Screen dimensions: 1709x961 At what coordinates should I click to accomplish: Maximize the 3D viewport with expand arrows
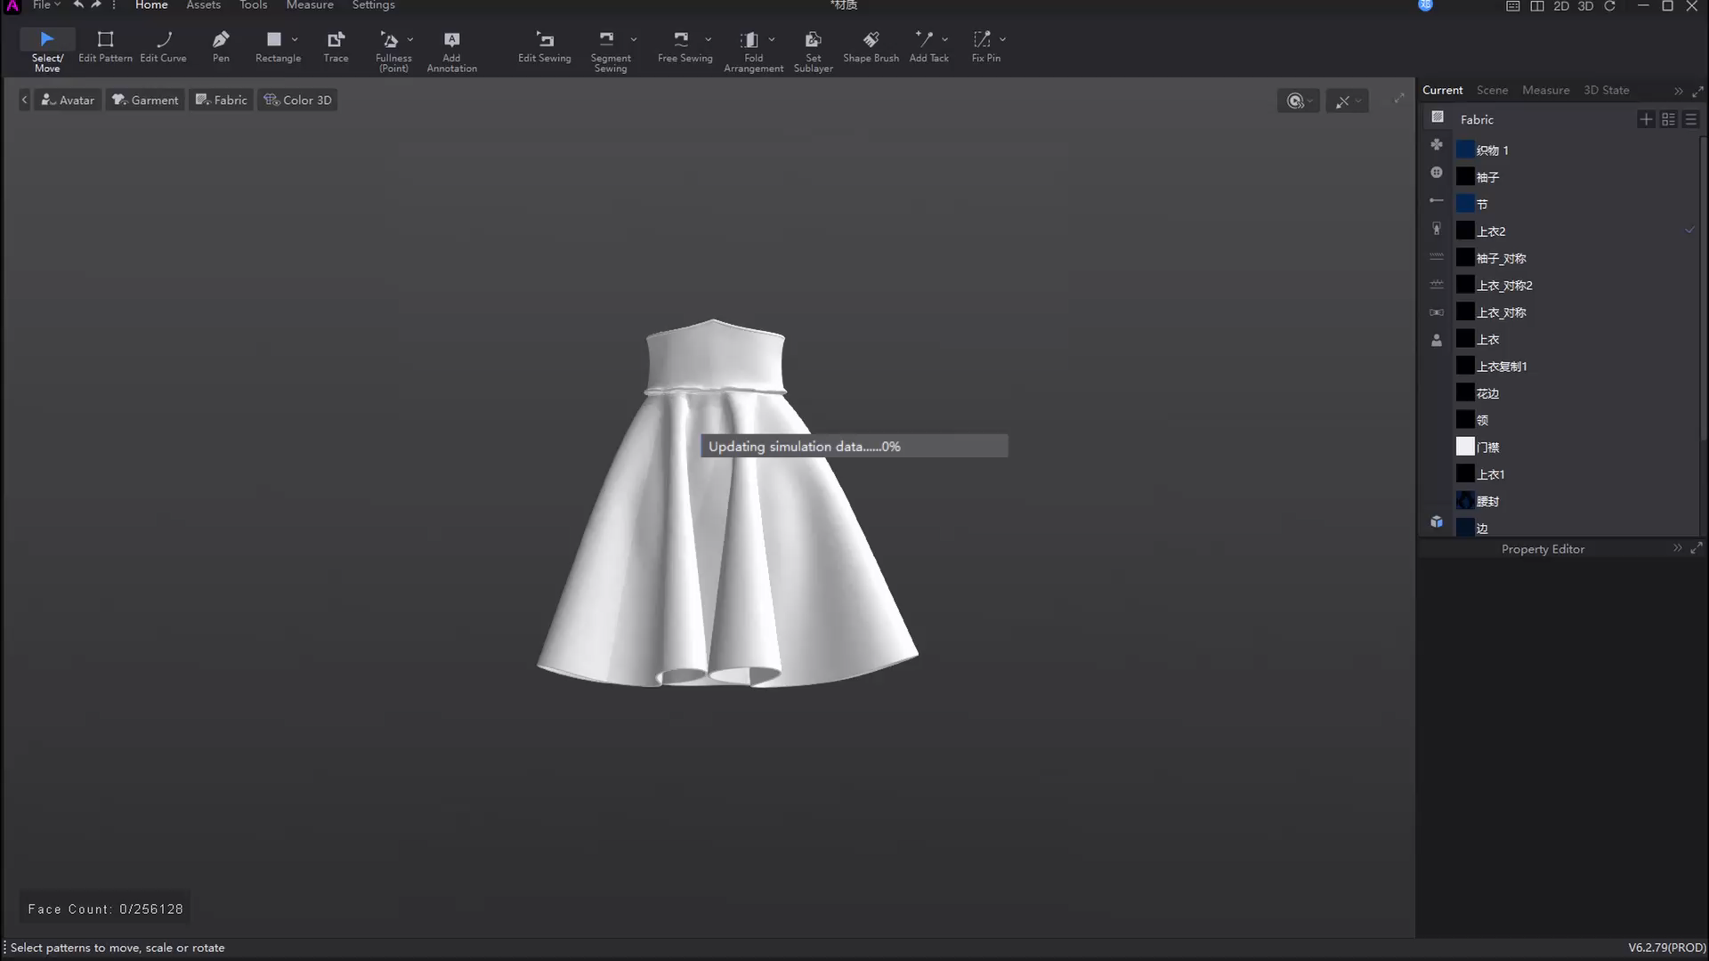tap(1398, 99)
